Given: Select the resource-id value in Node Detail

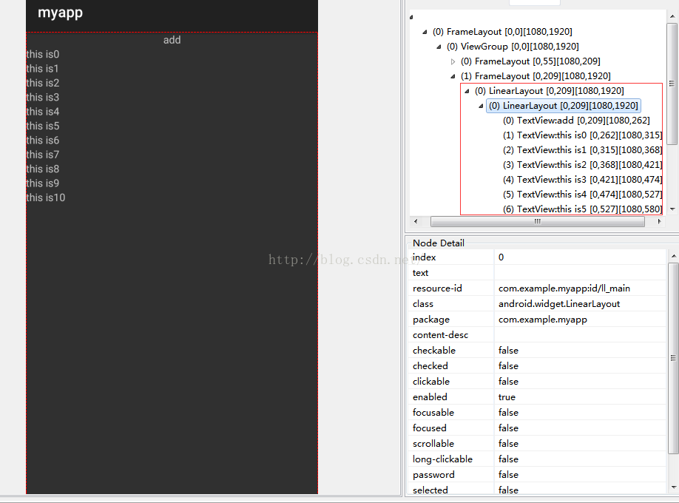Looking at the screenshot, I should (x=564, y=288).
